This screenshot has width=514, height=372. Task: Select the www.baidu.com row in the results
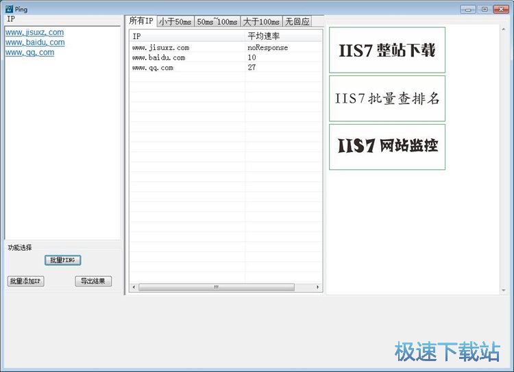[x=226, y=58]
